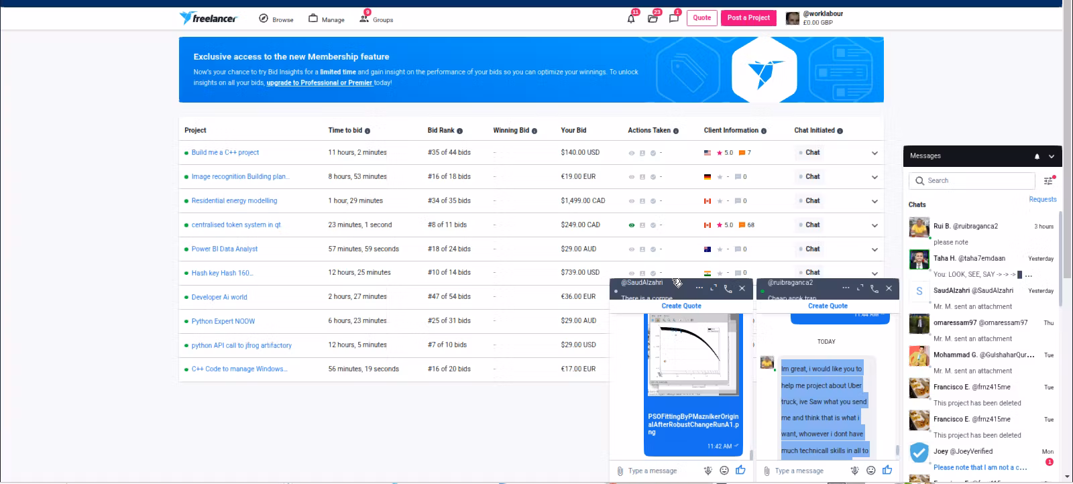Close the @ruibraganca2 chat window

[x=889, y=288]
